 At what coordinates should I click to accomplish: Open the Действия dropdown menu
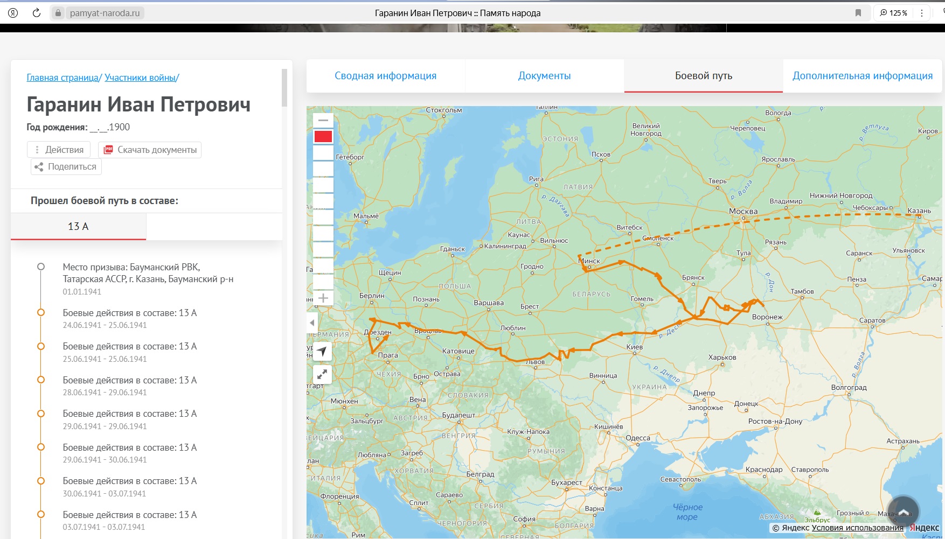click(x=59, y=150)
